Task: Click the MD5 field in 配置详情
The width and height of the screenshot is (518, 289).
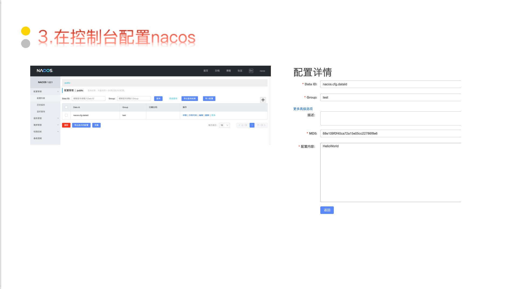Action: pyautogui.click(x=390, y=133)
